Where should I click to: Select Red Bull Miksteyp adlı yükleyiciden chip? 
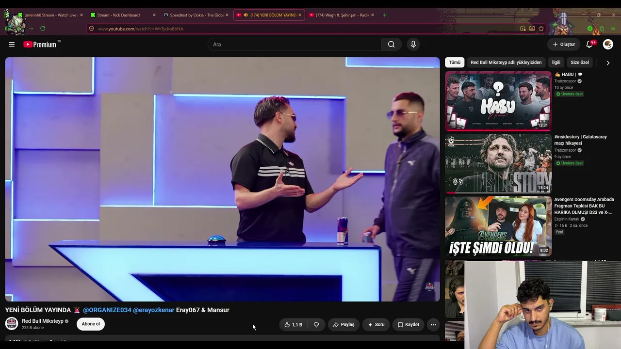[506, 63]
